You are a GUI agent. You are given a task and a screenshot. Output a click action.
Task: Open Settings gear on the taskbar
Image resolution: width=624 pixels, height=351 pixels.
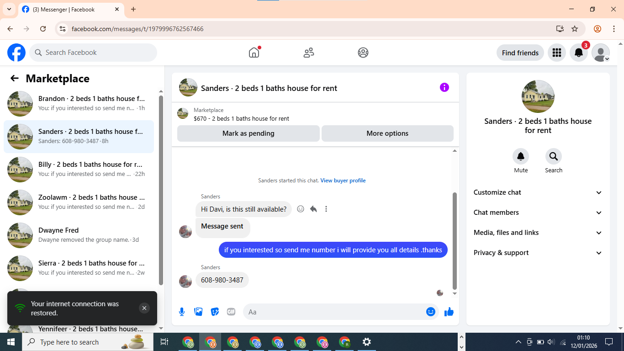(367, 342)
